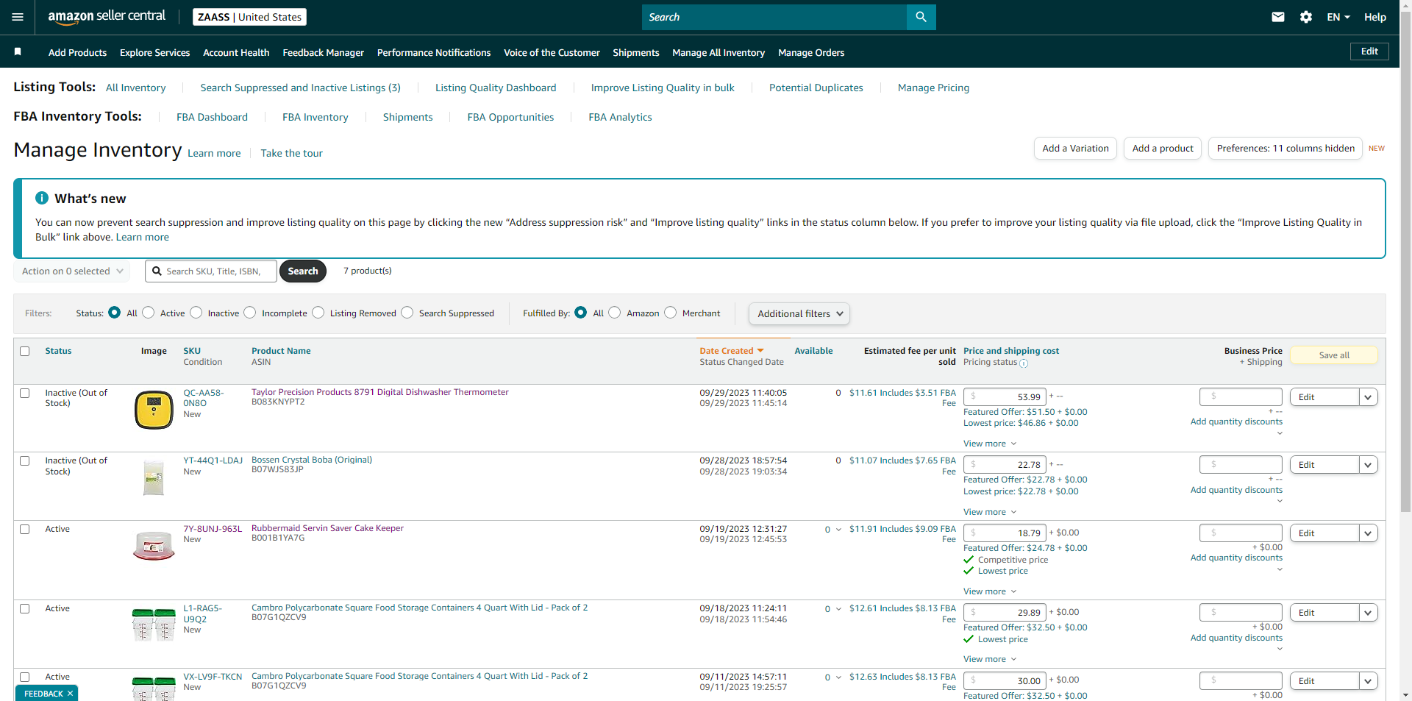
Task: Click the Save all button
Action: click(x=1334, y=355)
